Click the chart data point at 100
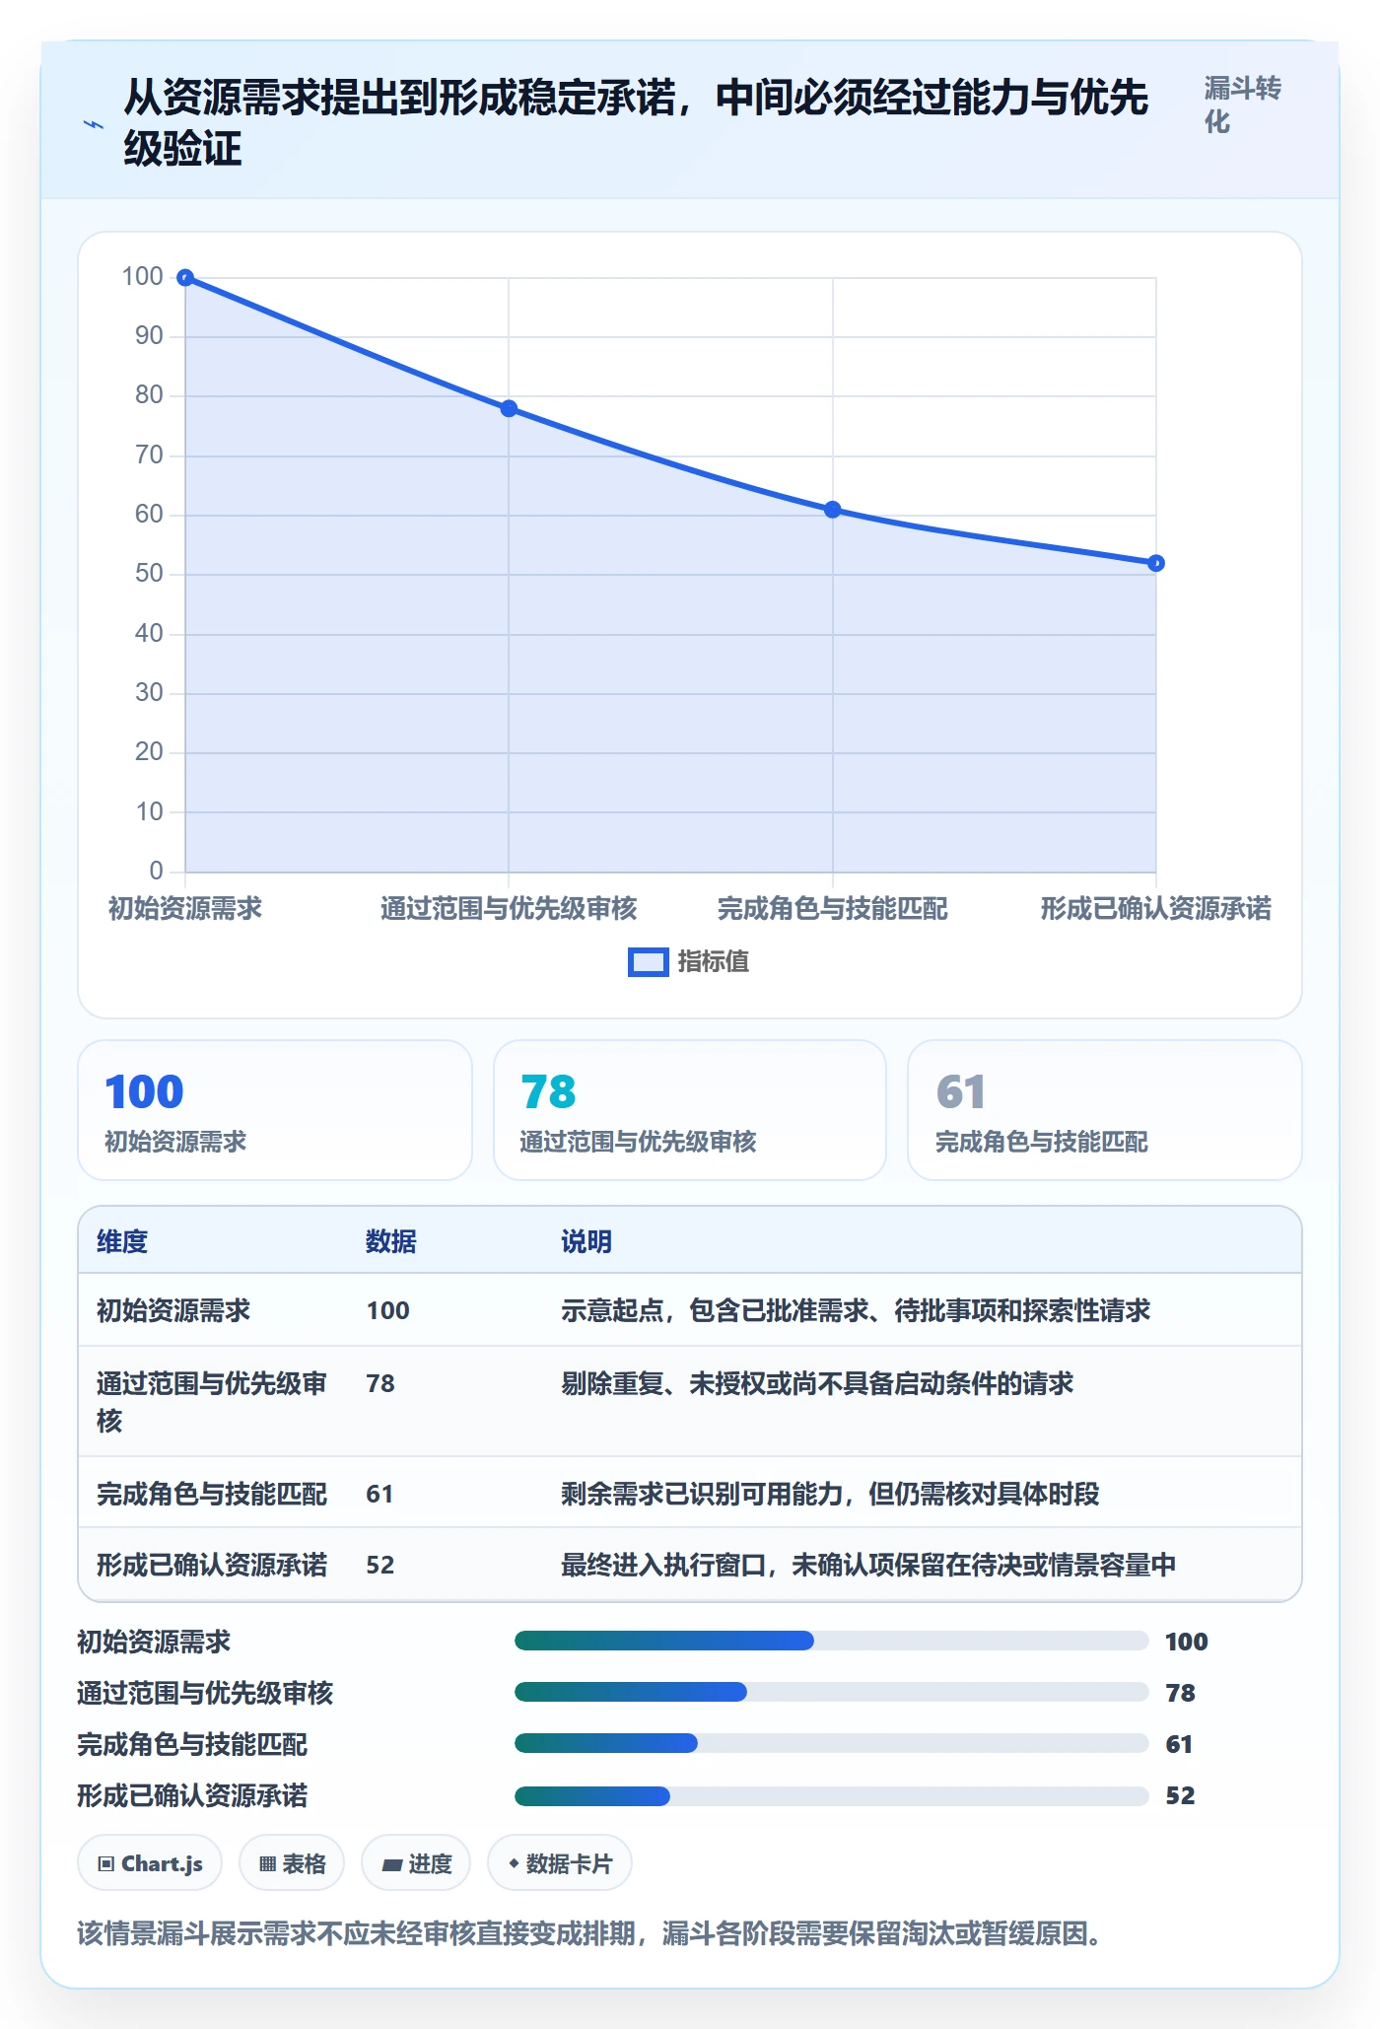The width and height of the screenshot is (1380, 2029). pyautogui.click(x=185, y=278)
